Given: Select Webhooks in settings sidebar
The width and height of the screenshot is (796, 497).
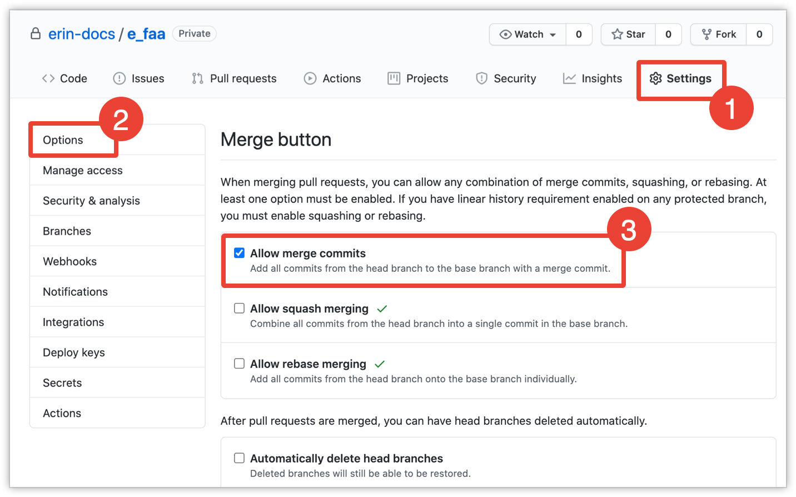Looking at the screenshot, I should coord(69,261).
